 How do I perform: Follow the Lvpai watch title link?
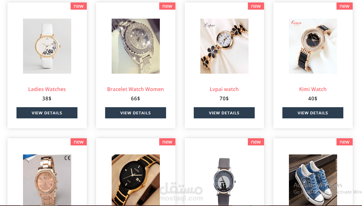[224, 89]
